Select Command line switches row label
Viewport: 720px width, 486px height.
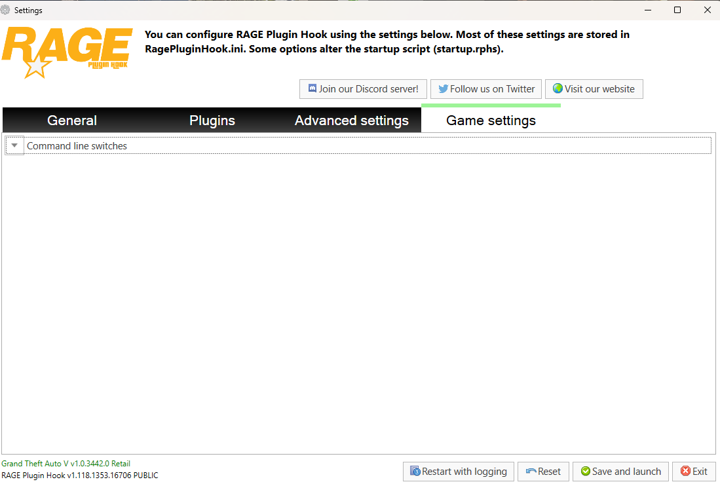(x=77, y=146)
